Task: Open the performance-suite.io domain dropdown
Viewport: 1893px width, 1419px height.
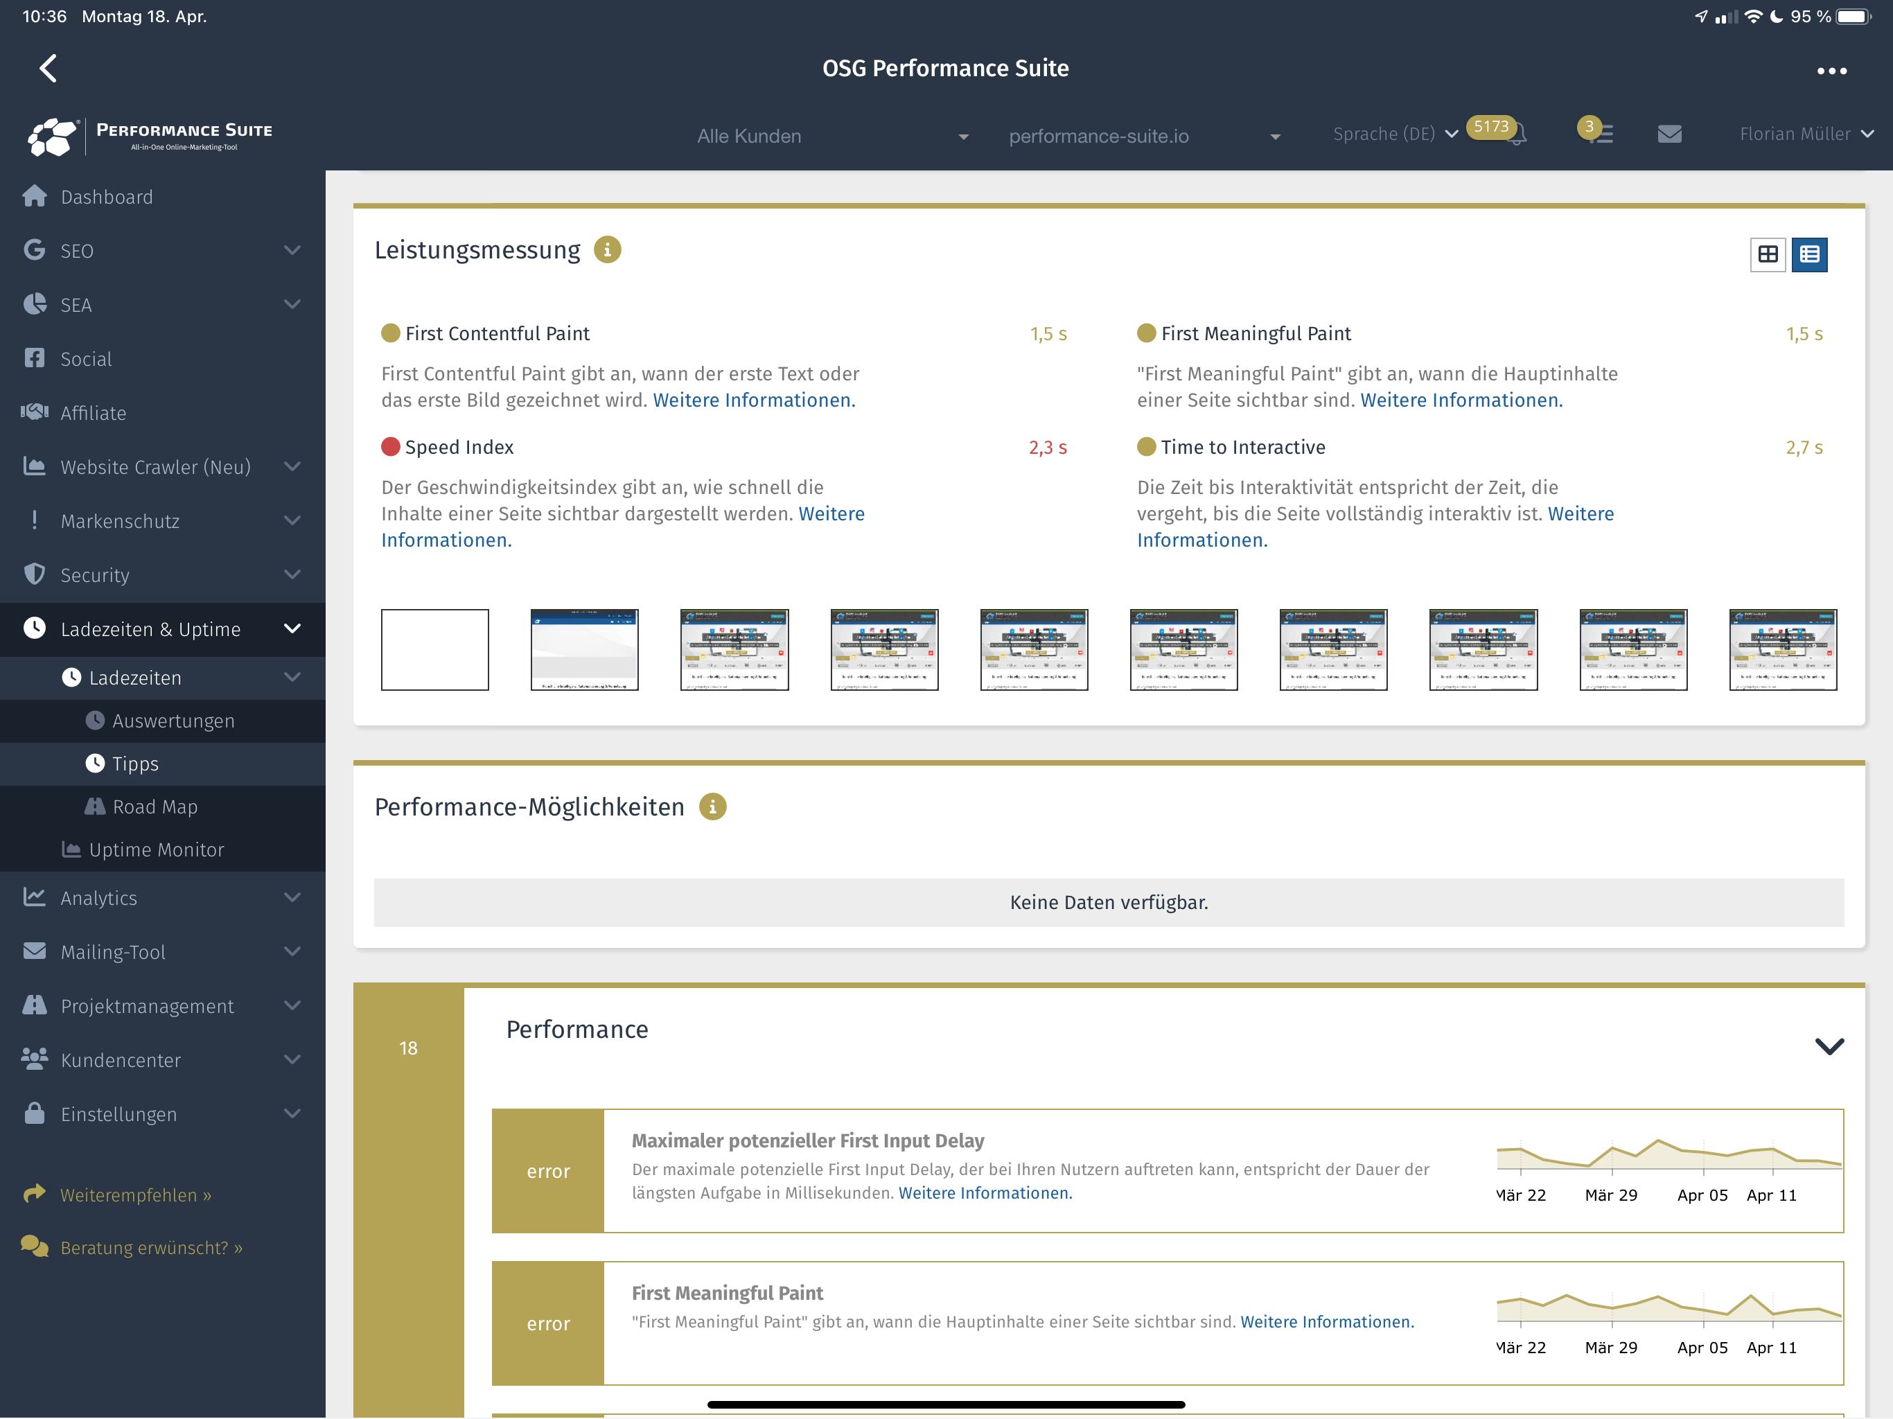Action: [x=1144, y=136]
